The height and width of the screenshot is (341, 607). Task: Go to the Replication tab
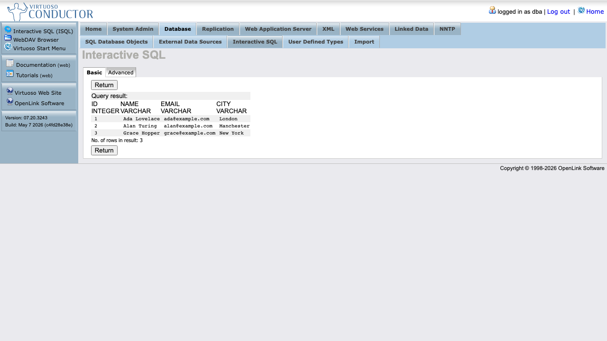coord(218,29)
